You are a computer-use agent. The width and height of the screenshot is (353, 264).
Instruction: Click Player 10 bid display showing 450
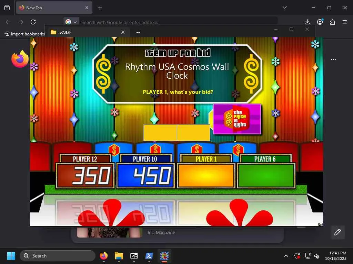(146, 175)
